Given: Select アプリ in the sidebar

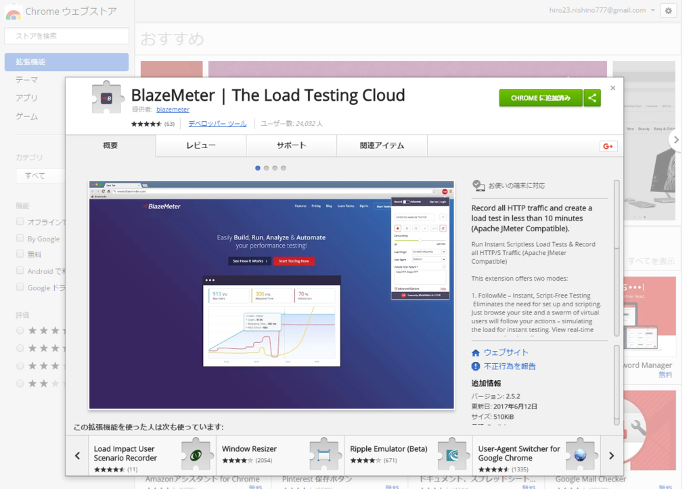Looking at the screenshot, I should pos(27,98).
